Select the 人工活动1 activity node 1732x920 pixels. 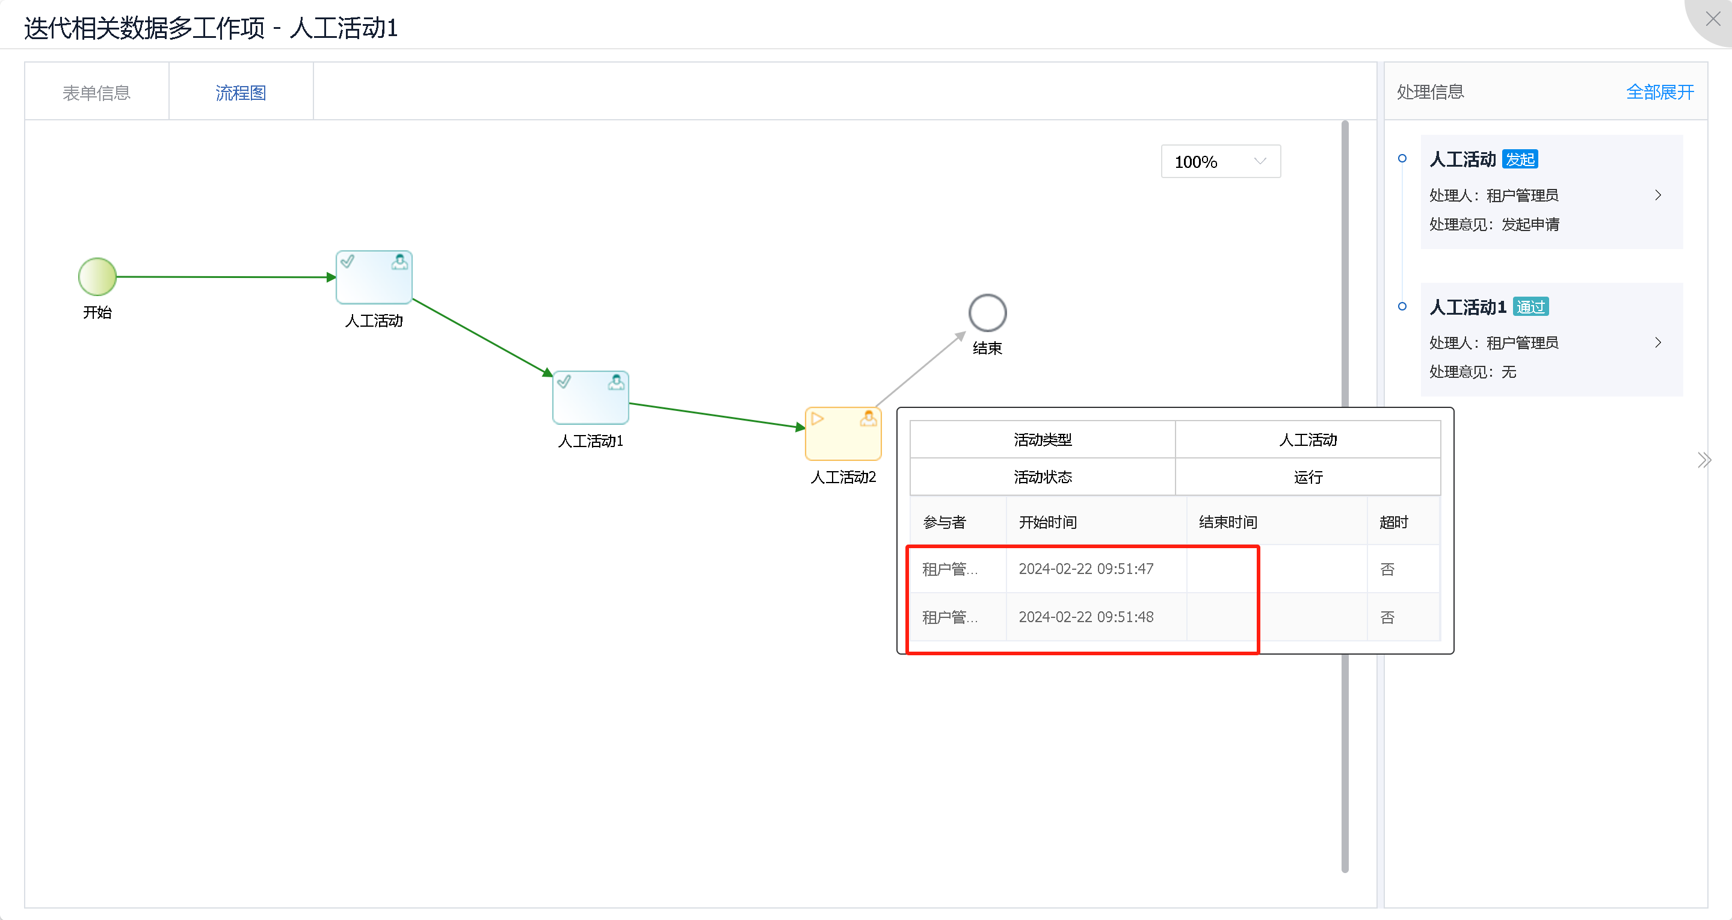(590, 398)
